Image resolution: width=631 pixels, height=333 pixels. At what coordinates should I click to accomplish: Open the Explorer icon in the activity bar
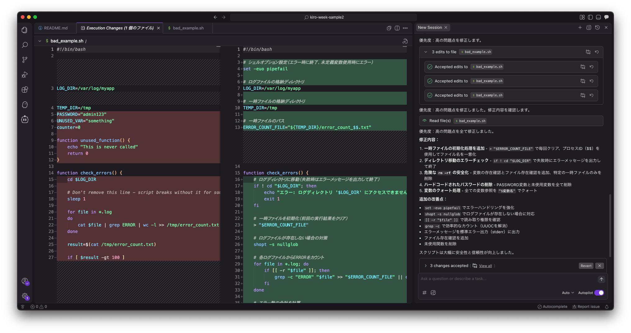[x=25, y=30]
